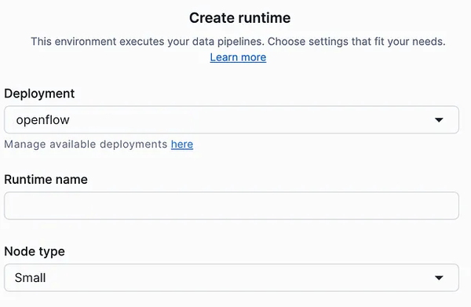Focus the Runtime name text field
The image size is (471, 307).
(232, 206)
